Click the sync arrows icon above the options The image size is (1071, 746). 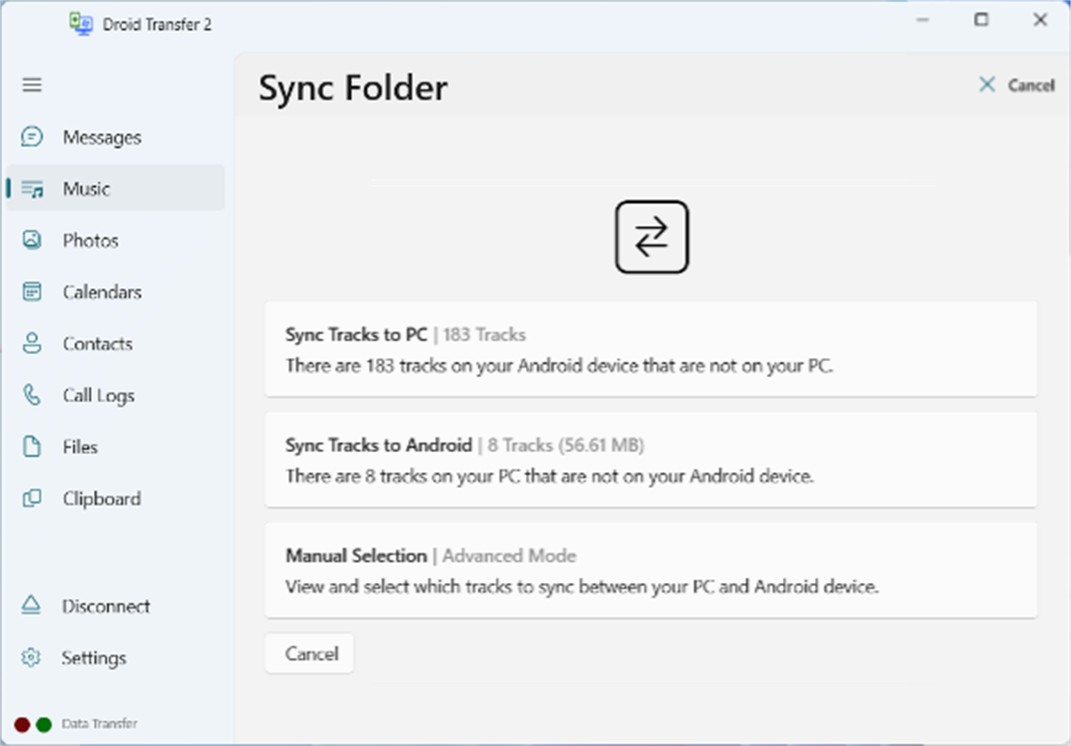[x=651, y=237]
